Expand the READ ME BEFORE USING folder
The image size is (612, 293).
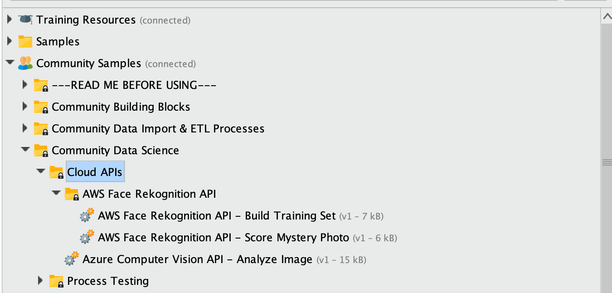point(25,85)
